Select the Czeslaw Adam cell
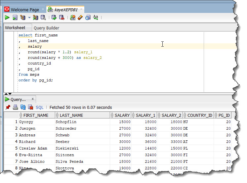 37,148
